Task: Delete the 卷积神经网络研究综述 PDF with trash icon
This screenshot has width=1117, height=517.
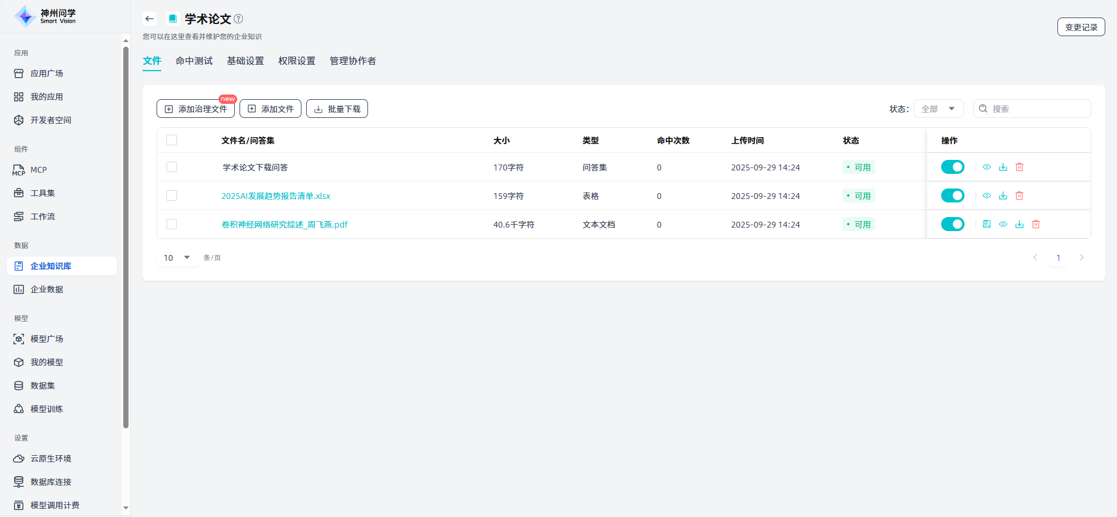Action: [x=1035, y=224]
